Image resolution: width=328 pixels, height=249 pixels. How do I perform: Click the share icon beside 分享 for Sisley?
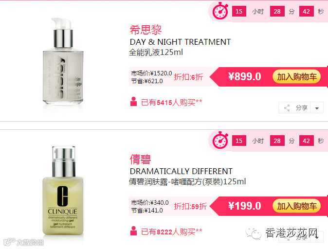click(x=287, y=108)
